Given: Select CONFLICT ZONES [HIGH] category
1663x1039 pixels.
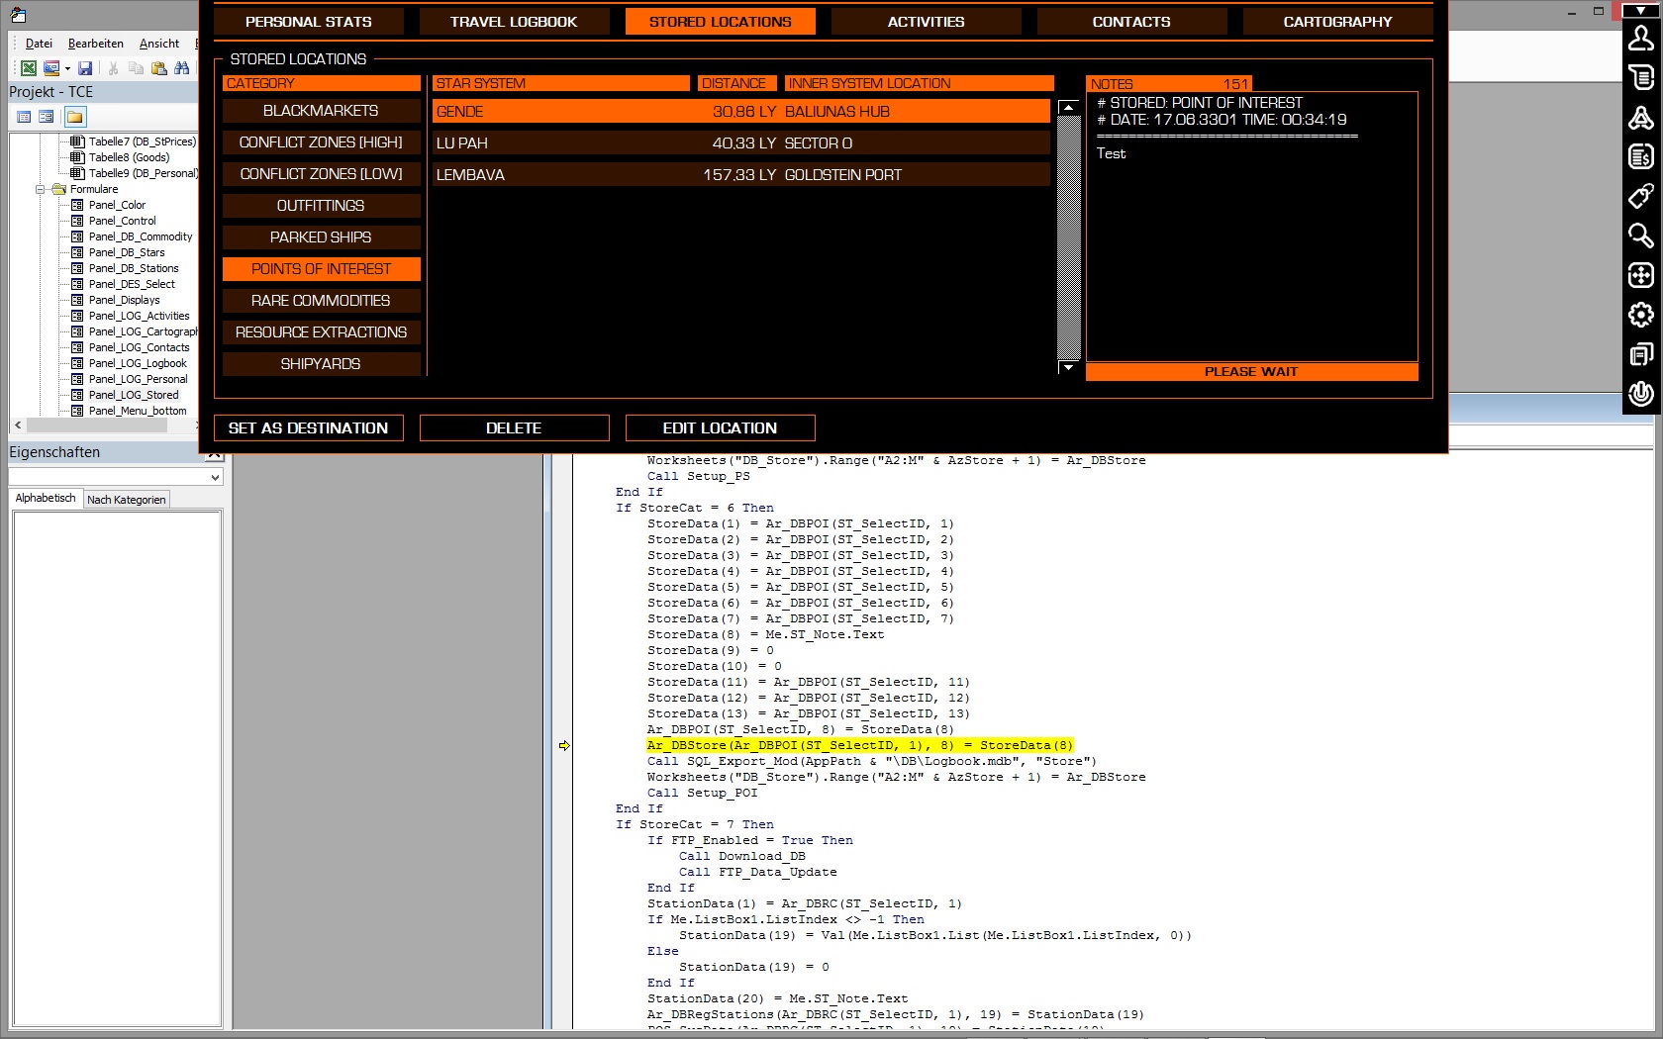Looking at the screenshot, I should point(321,142).
